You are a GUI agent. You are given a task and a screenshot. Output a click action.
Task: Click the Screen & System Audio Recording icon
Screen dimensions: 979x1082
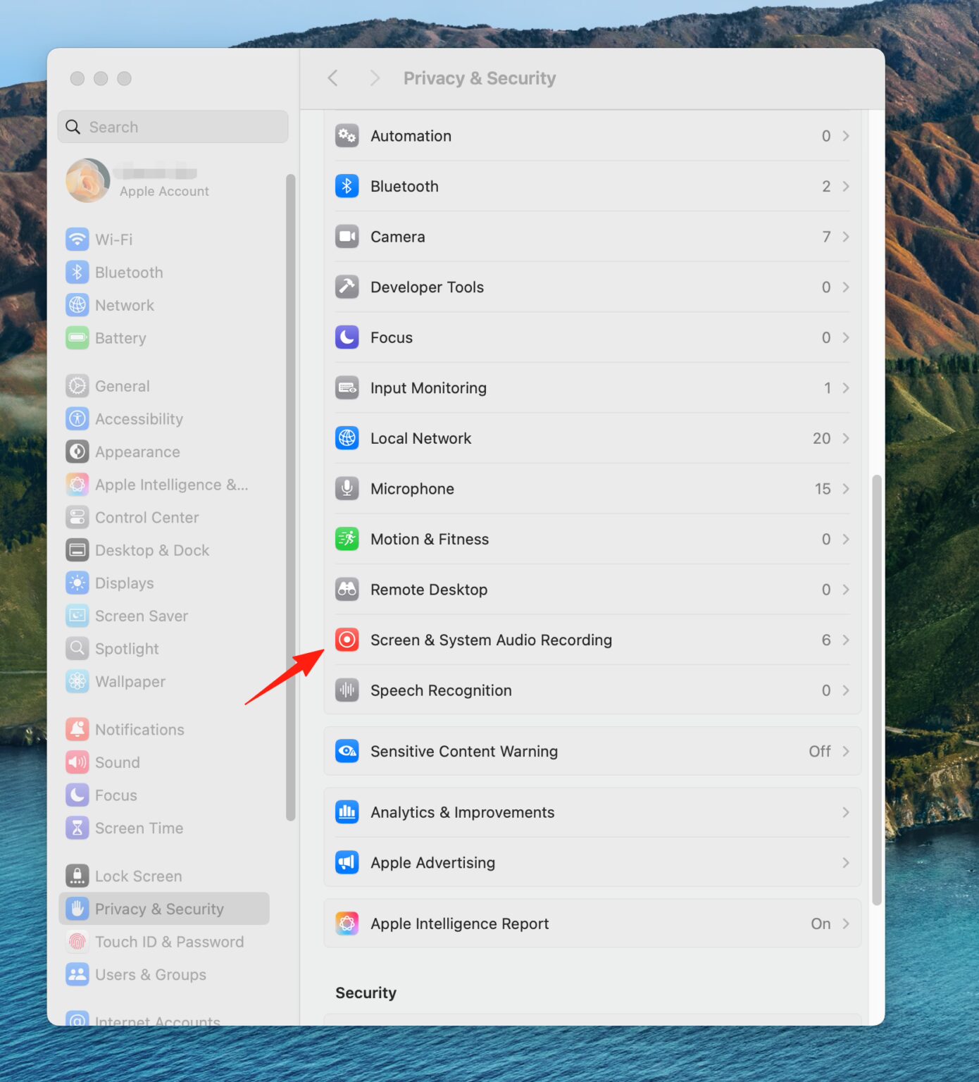[x=347, y=640]
